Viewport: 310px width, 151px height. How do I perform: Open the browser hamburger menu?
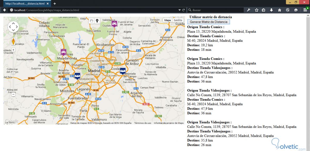coord(305,10)
